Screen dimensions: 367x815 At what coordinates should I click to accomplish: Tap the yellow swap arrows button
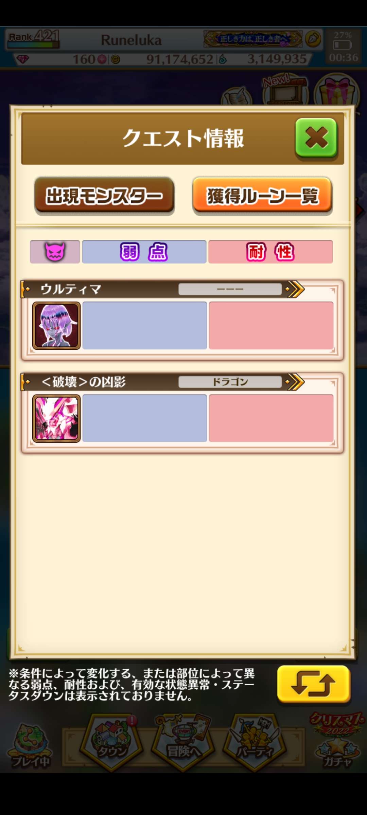pos(313,684)
